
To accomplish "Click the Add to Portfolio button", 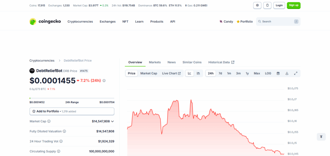I will (72, 111).
